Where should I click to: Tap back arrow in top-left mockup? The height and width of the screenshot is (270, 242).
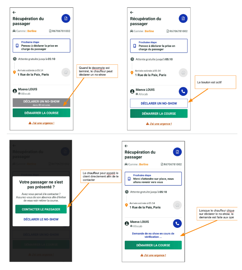14,12
